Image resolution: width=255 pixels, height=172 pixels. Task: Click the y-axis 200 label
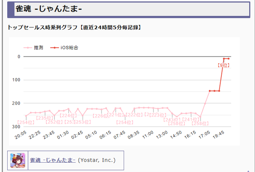click(16, 103)
